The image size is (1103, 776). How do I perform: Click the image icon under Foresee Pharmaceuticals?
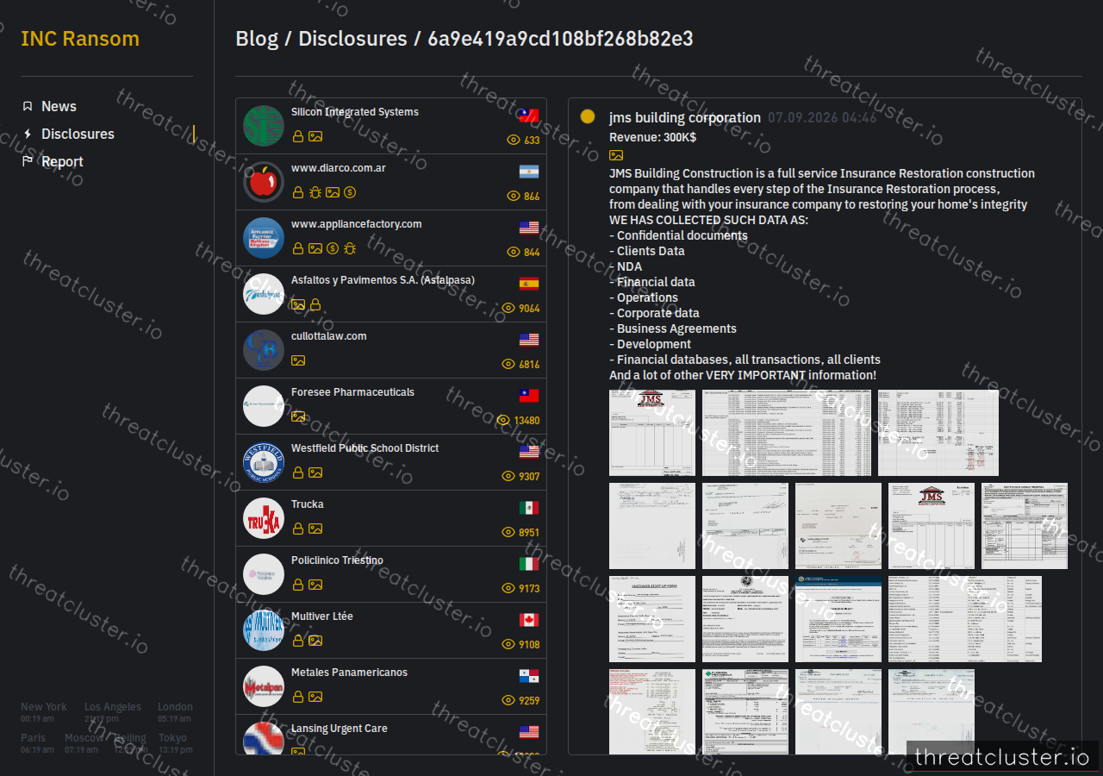tap(298, 416)
